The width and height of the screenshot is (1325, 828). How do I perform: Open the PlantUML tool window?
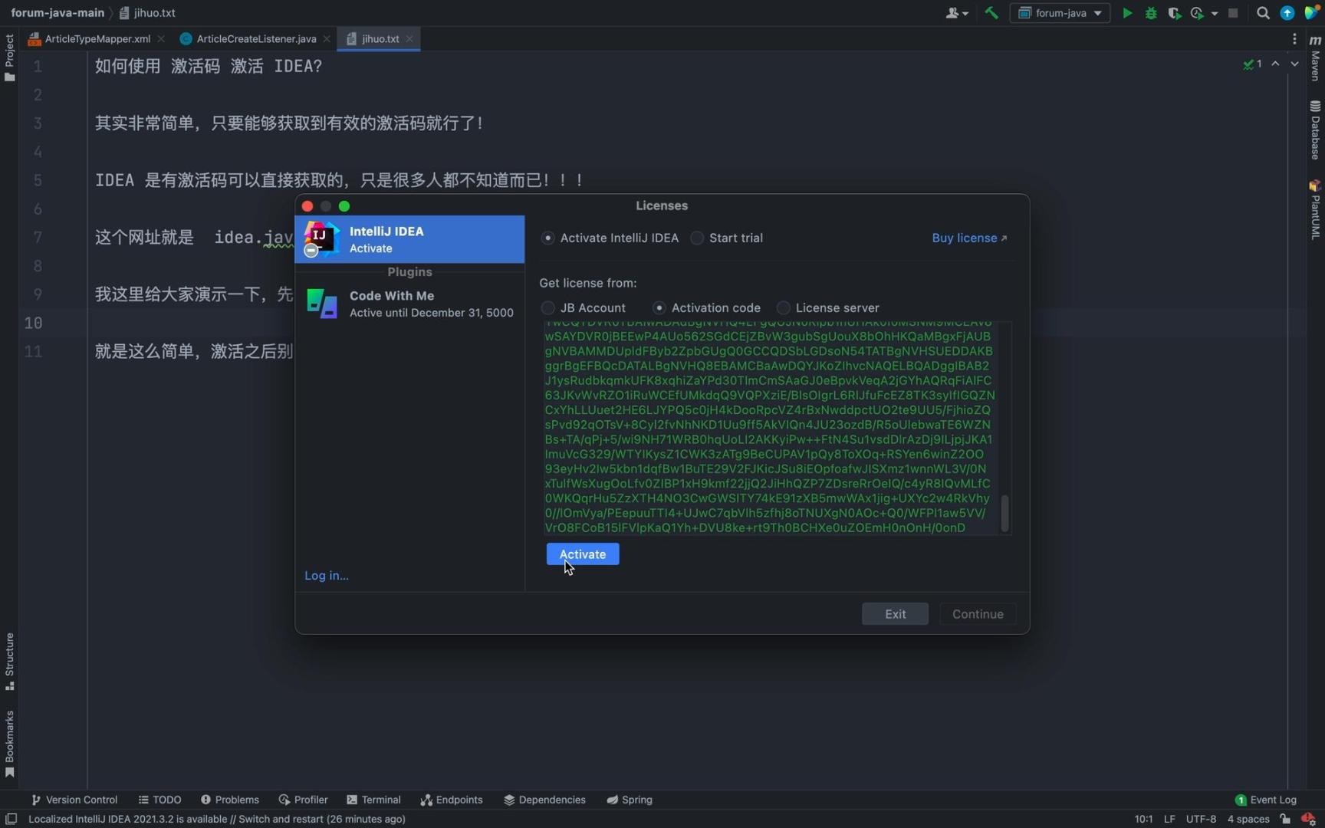(1315, 209)
